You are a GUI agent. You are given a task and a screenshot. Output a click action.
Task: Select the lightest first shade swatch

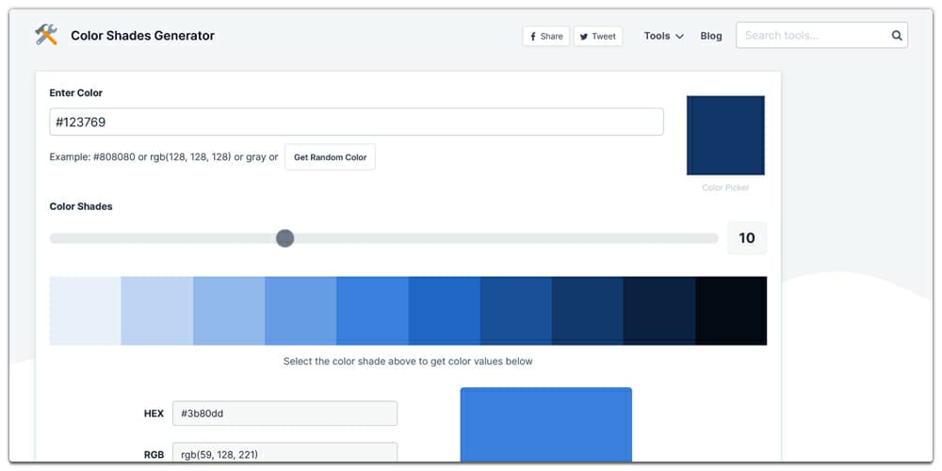86,311
